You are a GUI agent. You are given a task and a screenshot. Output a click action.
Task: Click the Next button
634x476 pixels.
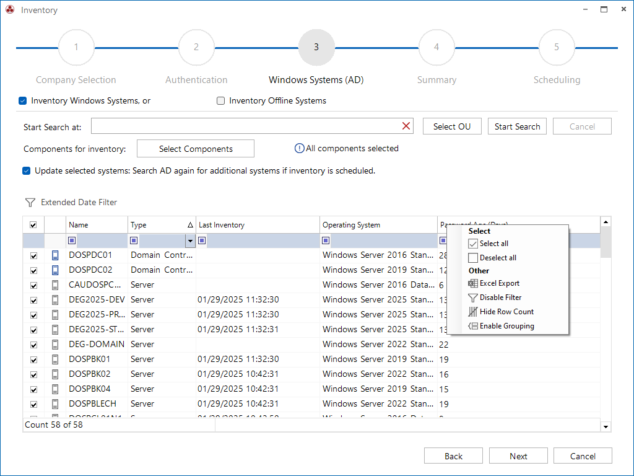tap(518, 456)
